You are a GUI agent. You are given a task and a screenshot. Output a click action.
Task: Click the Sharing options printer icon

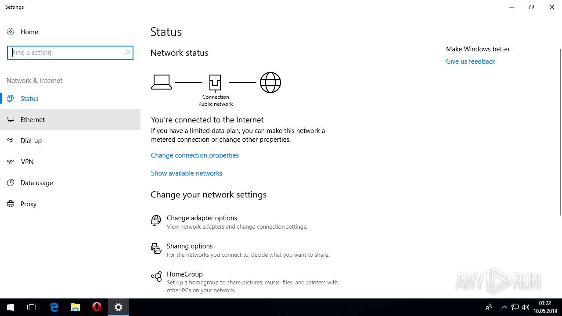(x=156, y=248)
